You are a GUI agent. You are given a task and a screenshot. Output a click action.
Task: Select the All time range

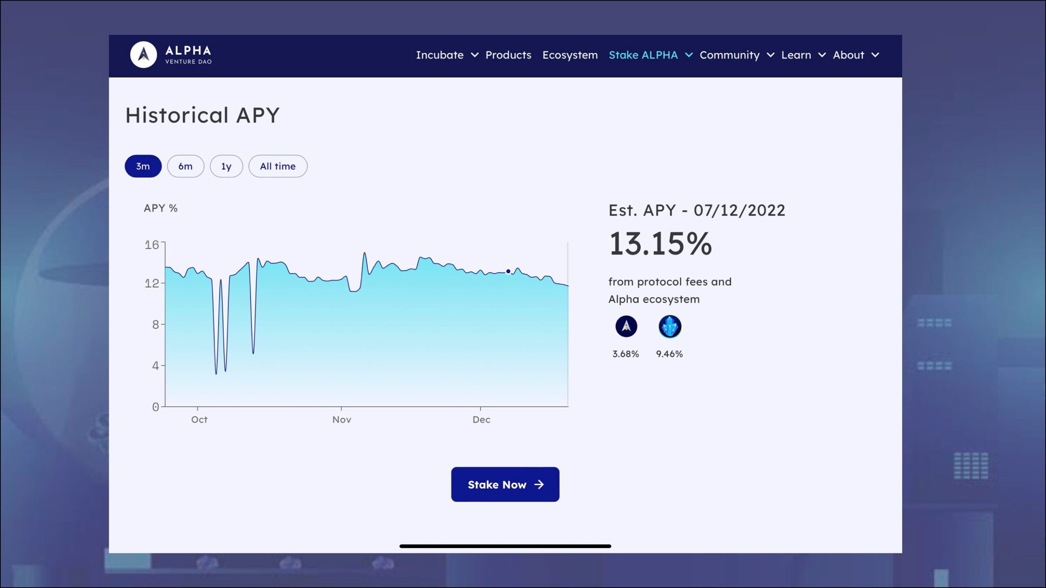pyautogui.click(x=278, y=166)
